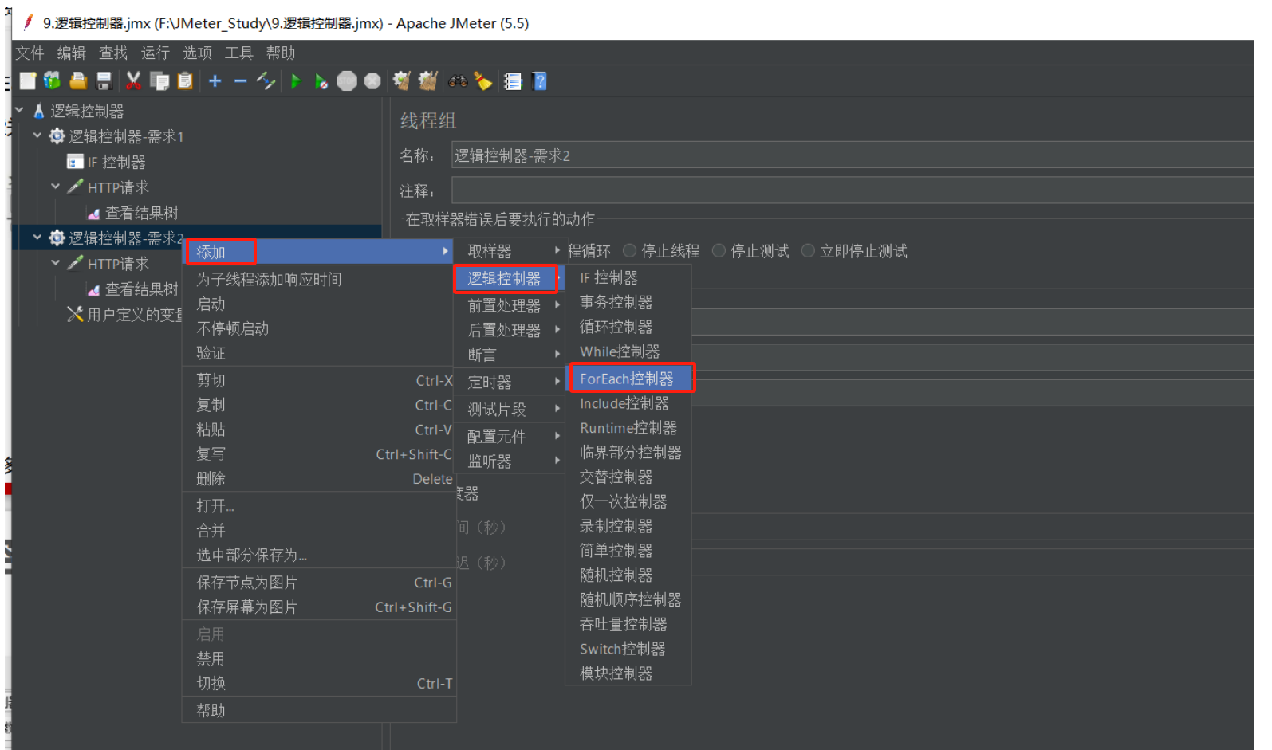Choose 保存节点为图片
Viewport: 1272px width, 750px height.
pyautogui.click(x=320, y=583)
